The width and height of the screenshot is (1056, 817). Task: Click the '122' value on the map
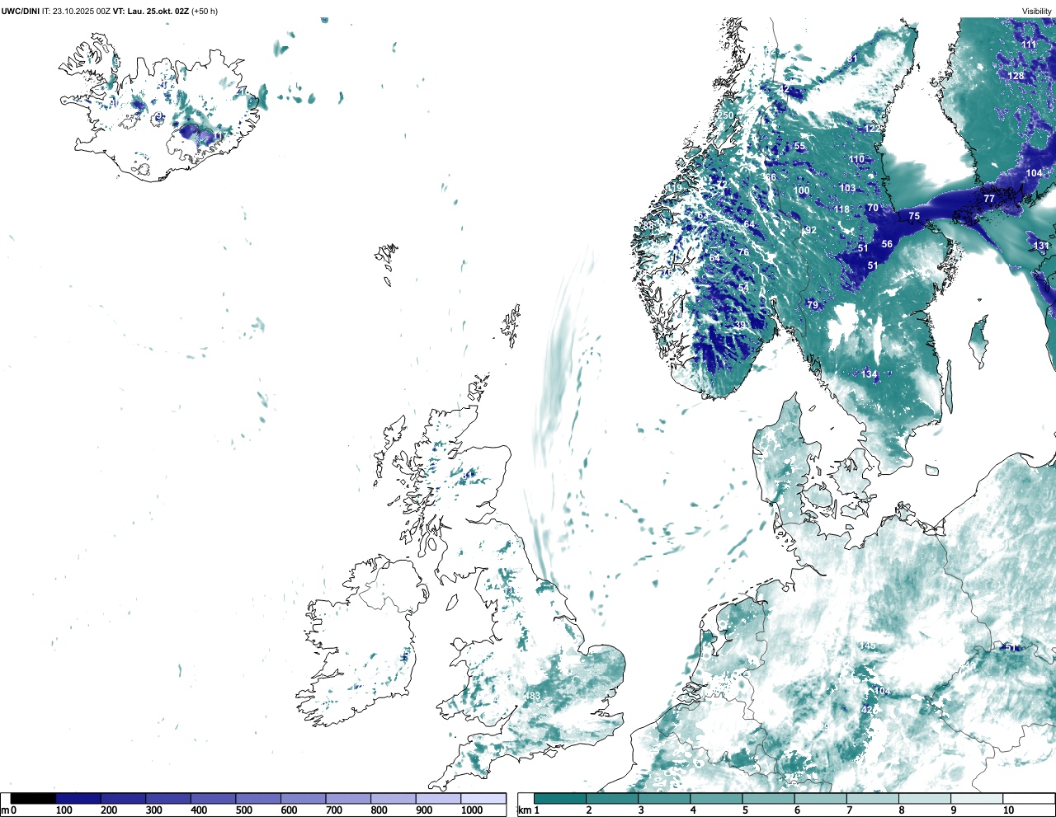872,129
